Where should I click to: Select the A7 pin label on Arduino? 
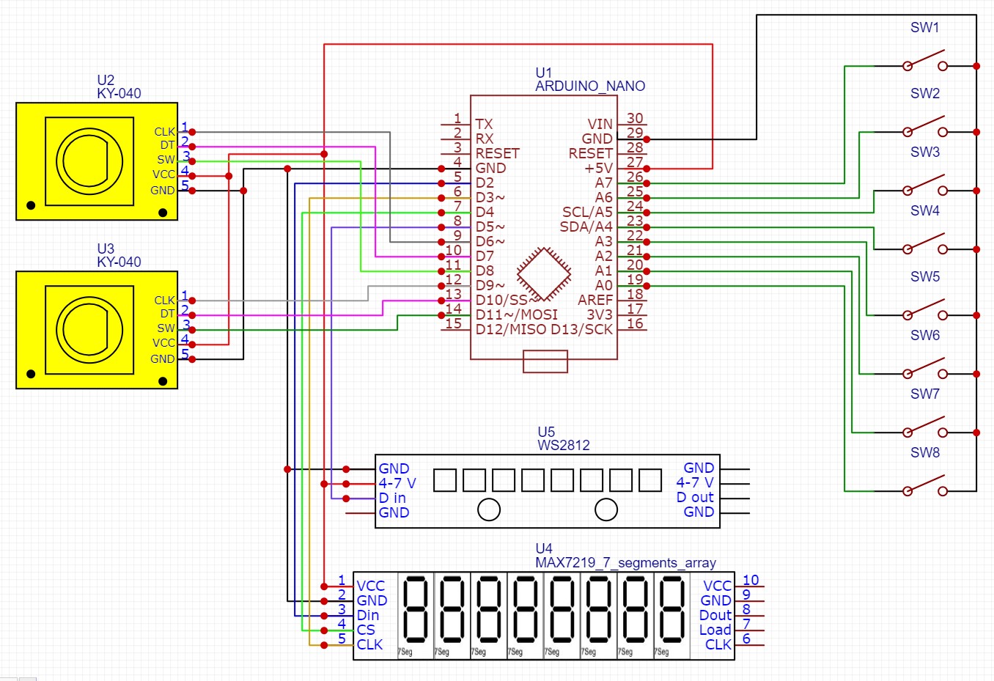click(x=604, y=183)
